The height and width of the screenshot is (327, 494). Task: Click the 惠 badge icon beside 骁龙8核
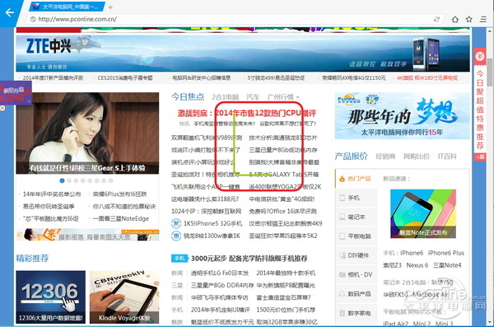click(x=176, y=236)
